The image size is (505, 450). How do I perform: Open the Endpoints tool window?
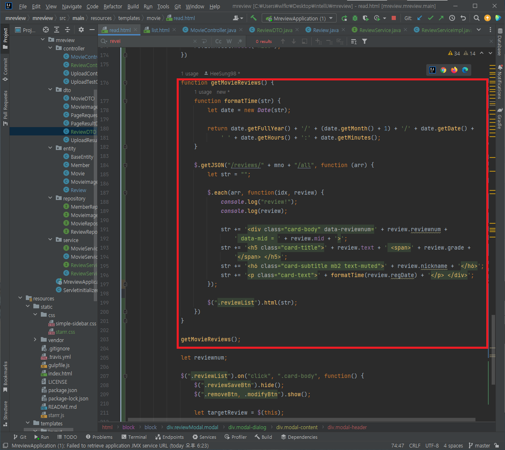tap(170, 437)
